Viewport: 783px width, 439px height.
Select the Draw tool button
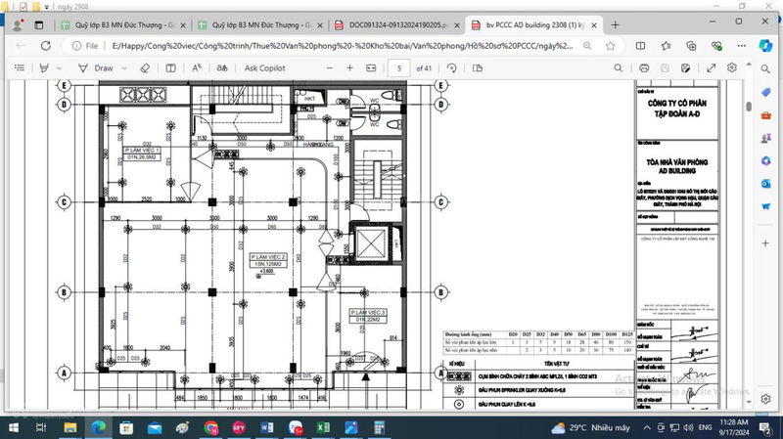tap(96, 68)
